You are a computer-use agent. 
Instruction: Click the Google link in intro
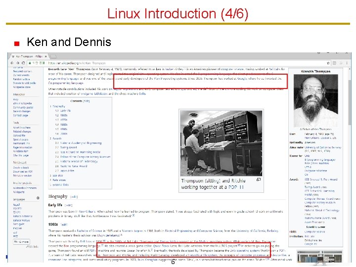[242, 78]
